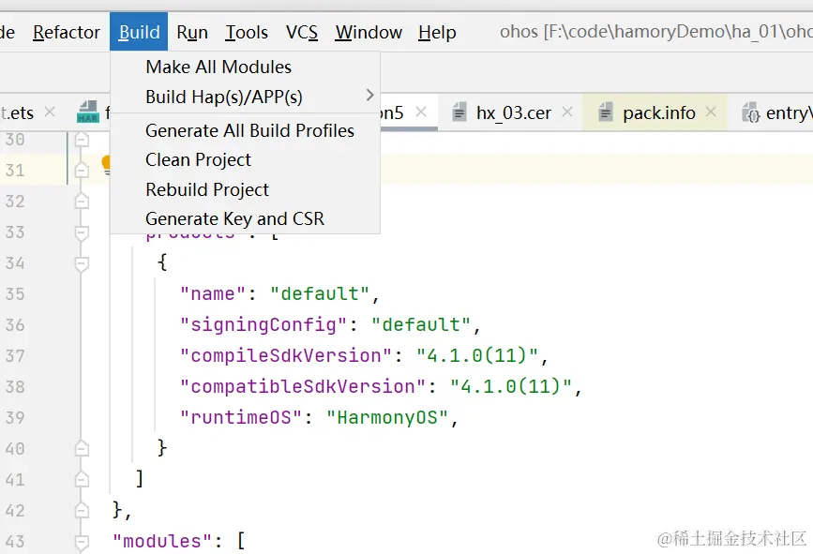The height and width of the screenshot is (554, 813).
Task: Choose Clean Project
Action: click(245, 159)
